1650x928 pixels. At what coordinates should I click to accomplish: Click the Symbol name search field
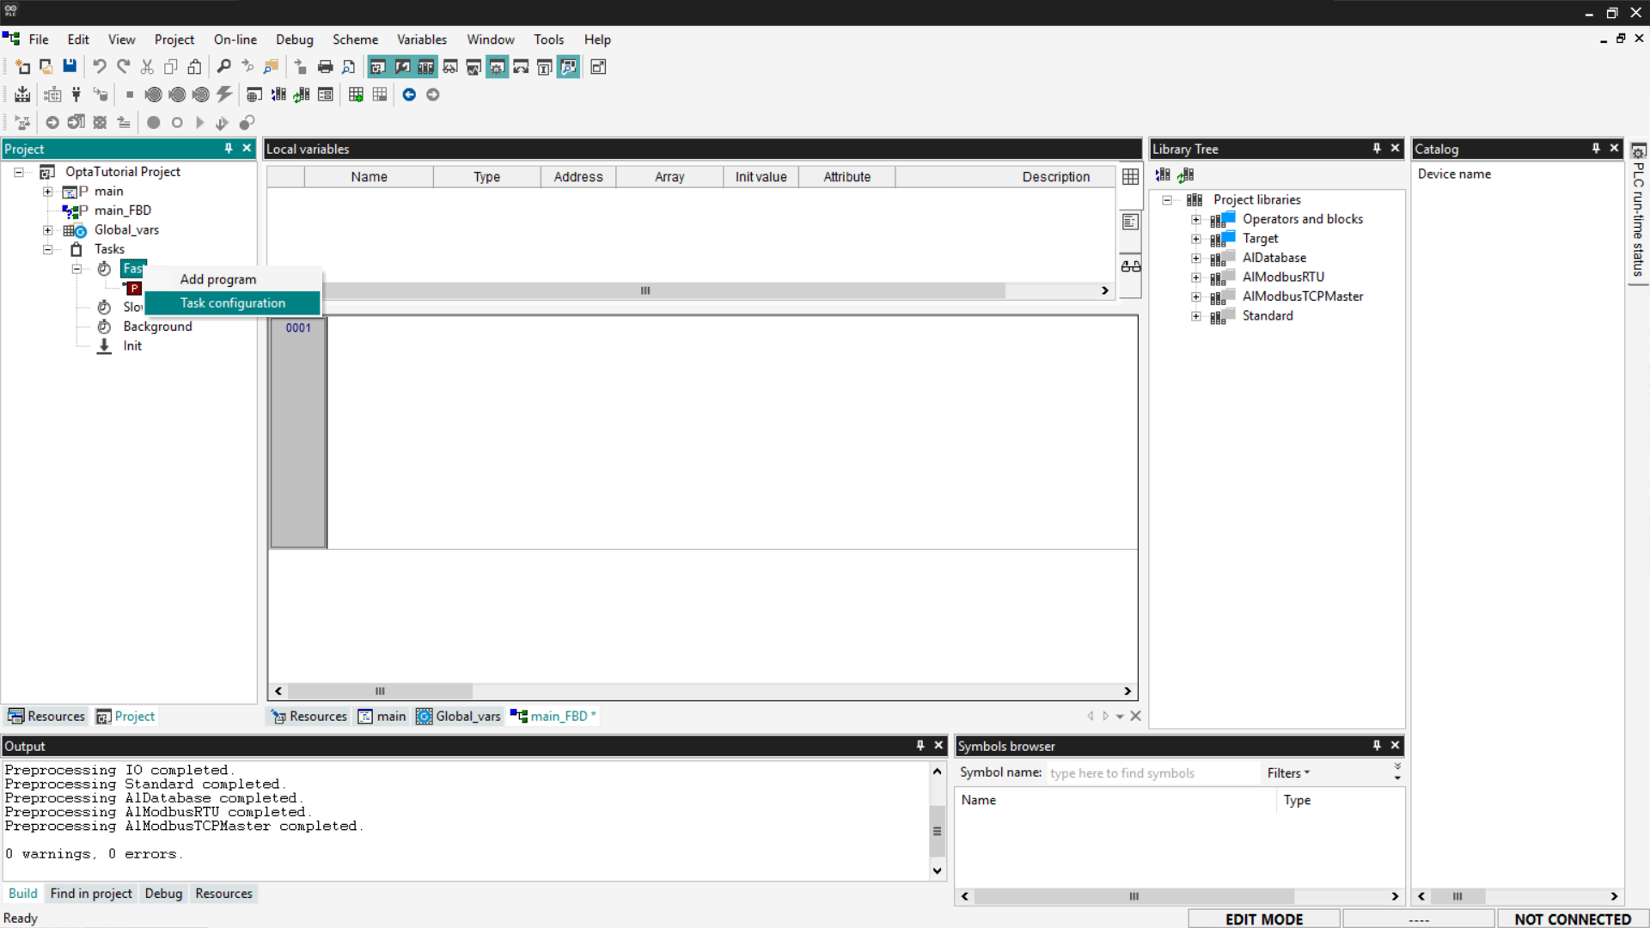coord(1152,773)
